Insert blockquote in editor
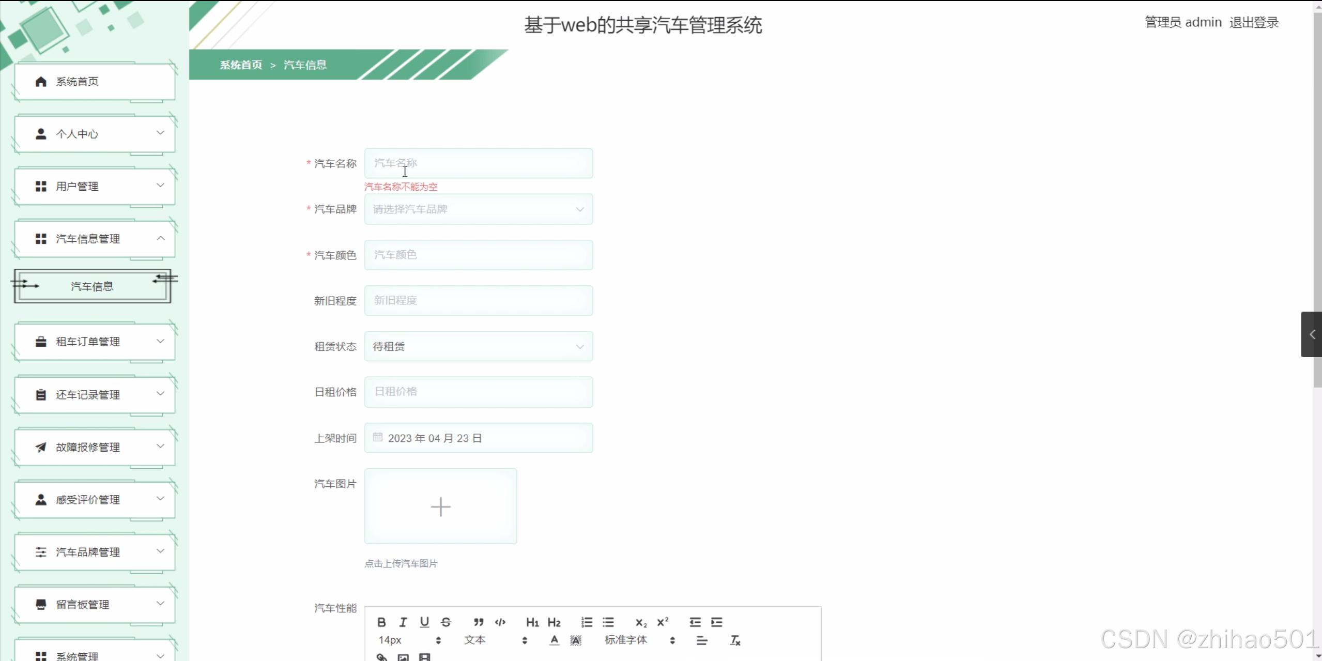The width and height of the screenshot is (1322, 661). tap(479, 622)
